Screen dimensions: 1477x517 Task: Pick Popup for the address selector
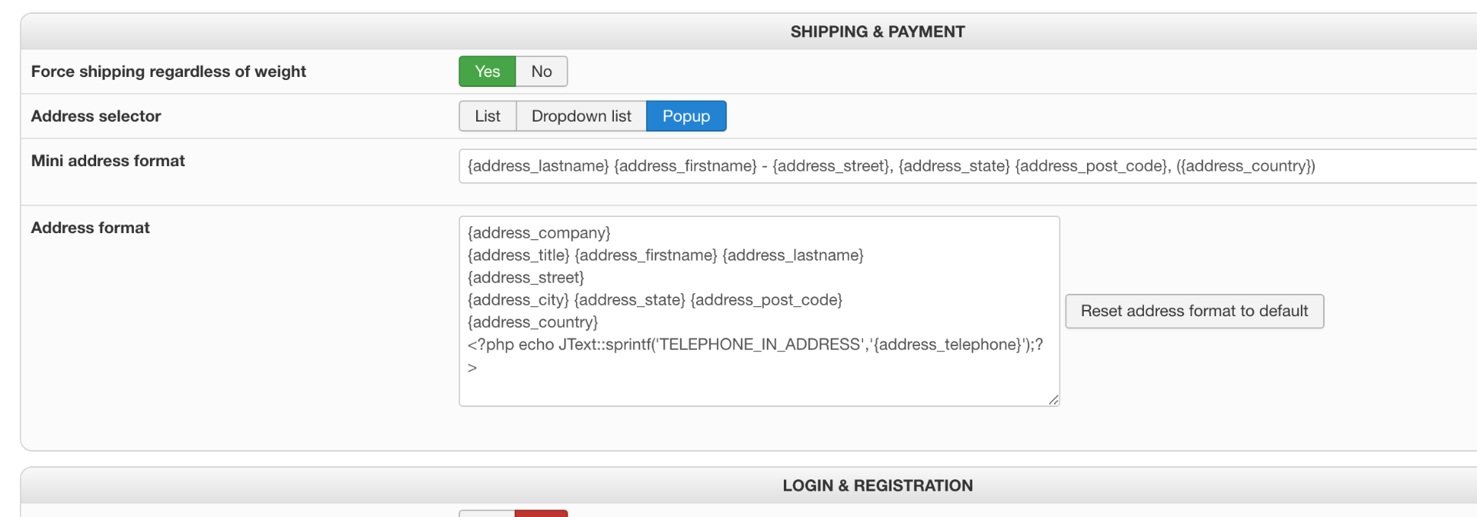pyautogui.click(x=686, y=116)
